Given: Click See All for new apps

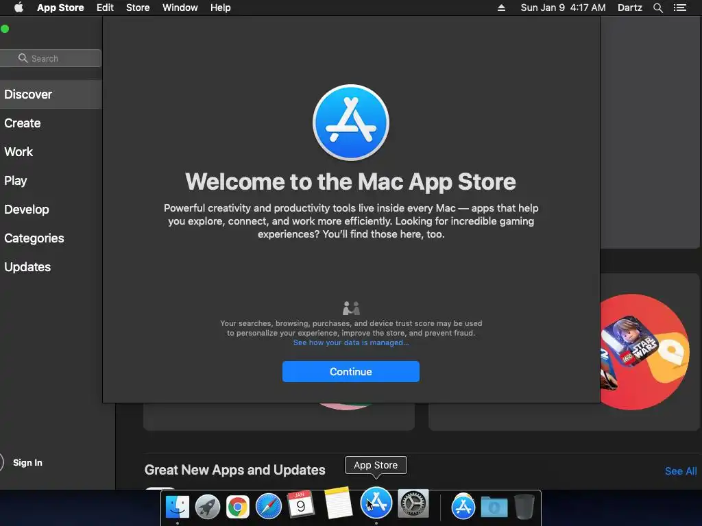Looking at the screenshot, I should 681,471.
